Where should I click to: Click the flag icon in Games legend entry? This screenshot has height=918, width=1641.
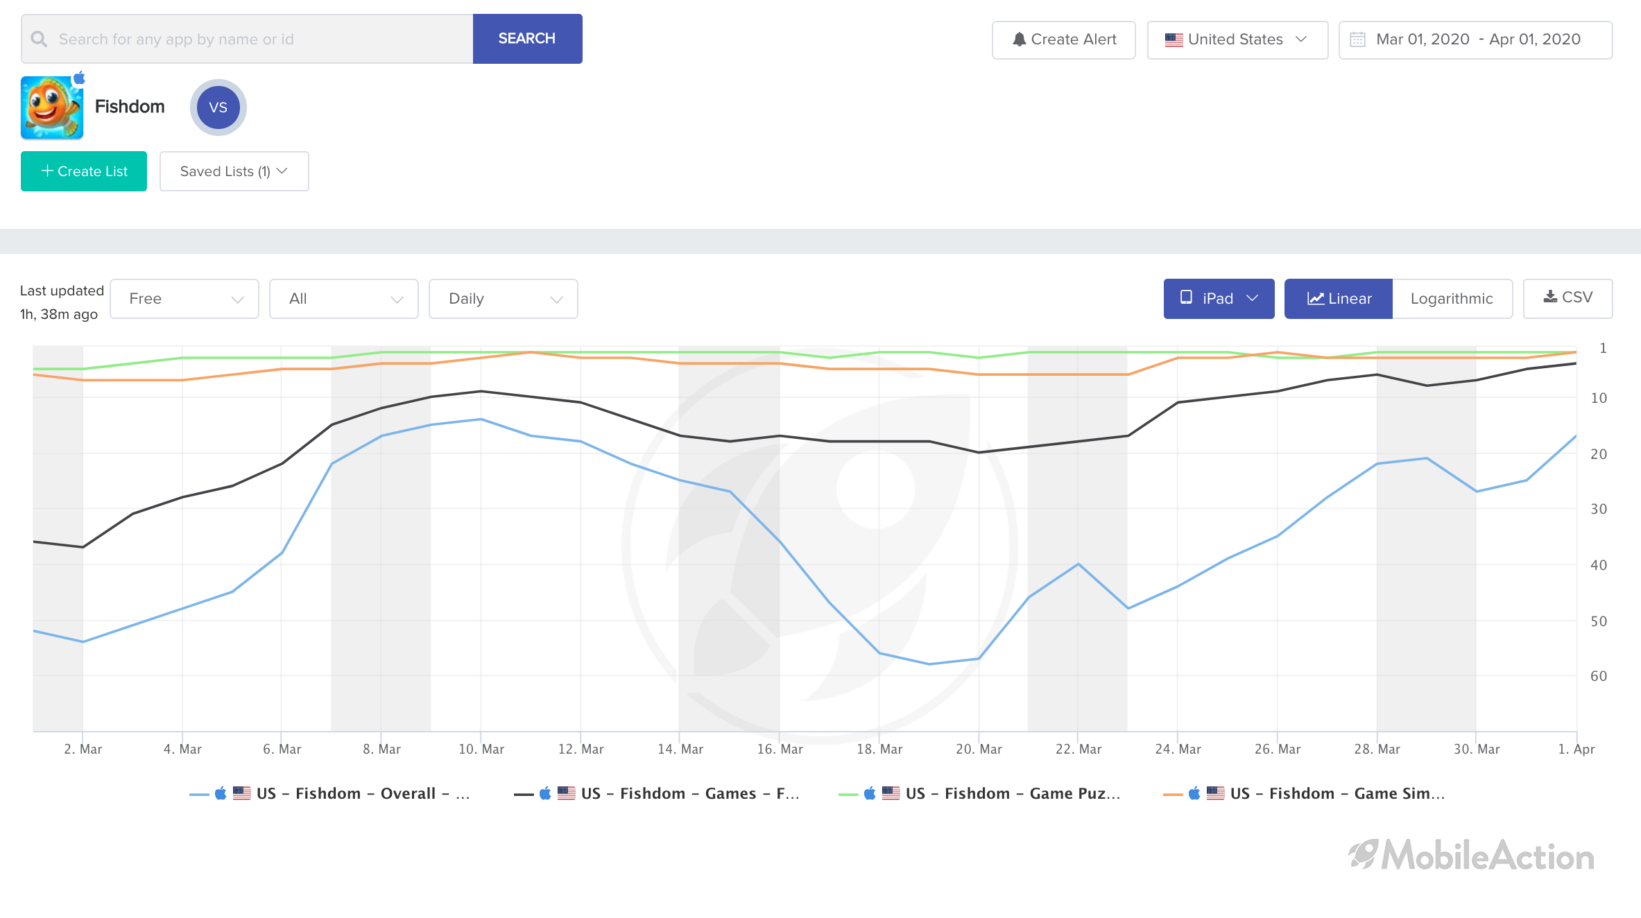coord(567,793)
